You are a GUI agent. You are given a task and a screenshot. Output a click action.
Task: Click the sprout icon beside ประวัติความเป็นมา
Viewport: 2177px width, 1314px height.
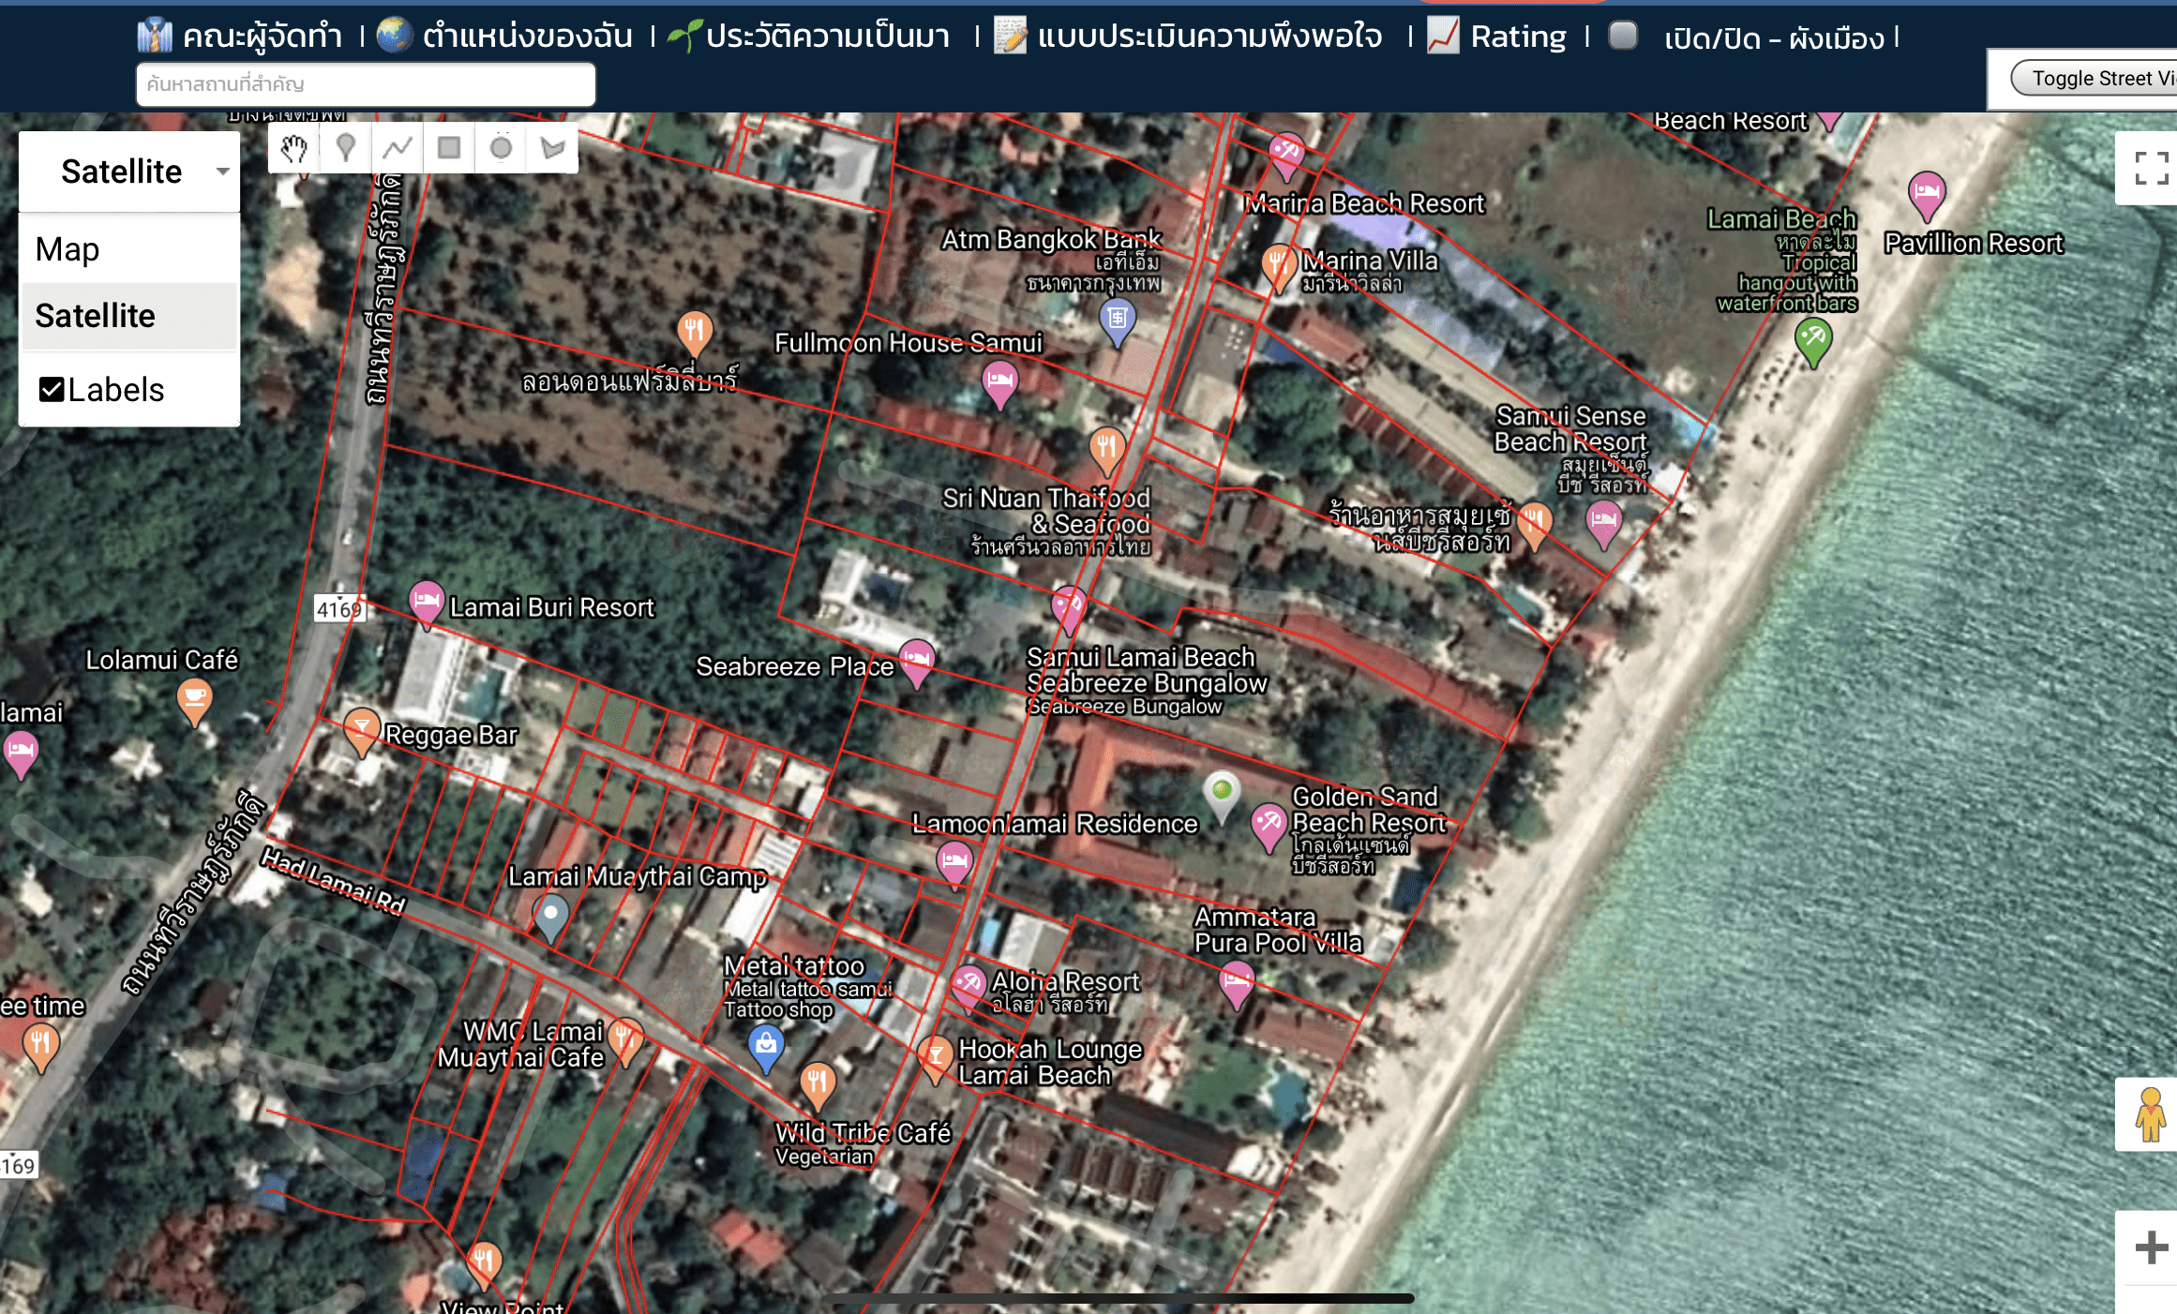point(684,36)
